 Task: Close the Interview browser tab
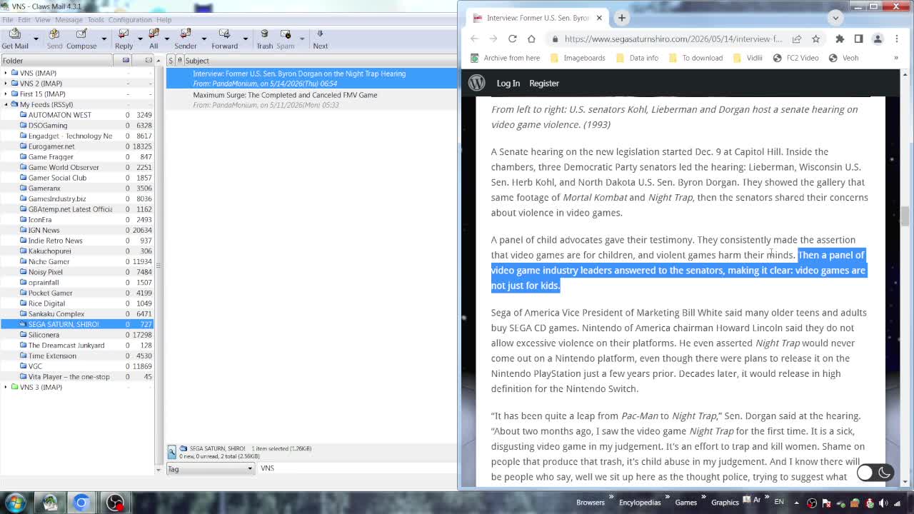(599, 18)
